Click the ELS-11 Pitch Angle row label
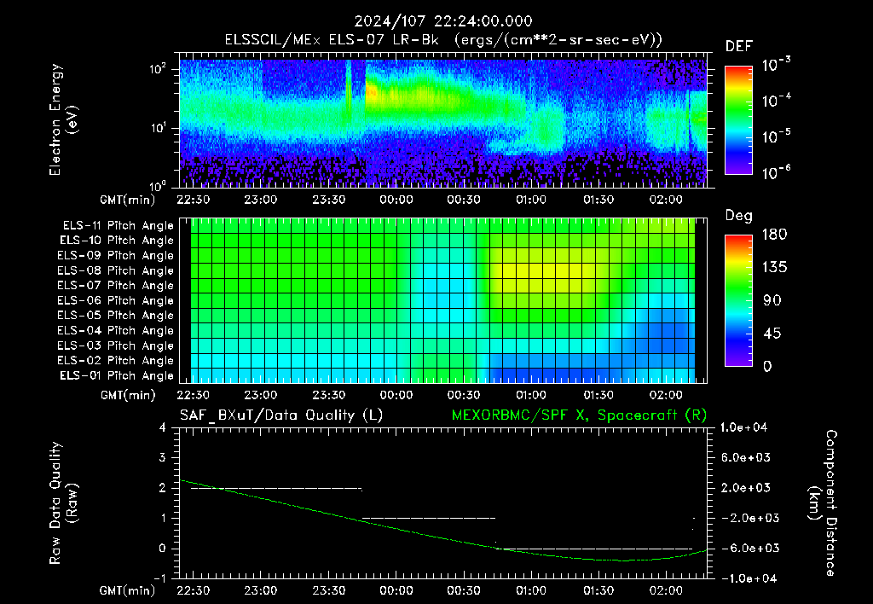This screenshot has height=604, width=873. 118,226
